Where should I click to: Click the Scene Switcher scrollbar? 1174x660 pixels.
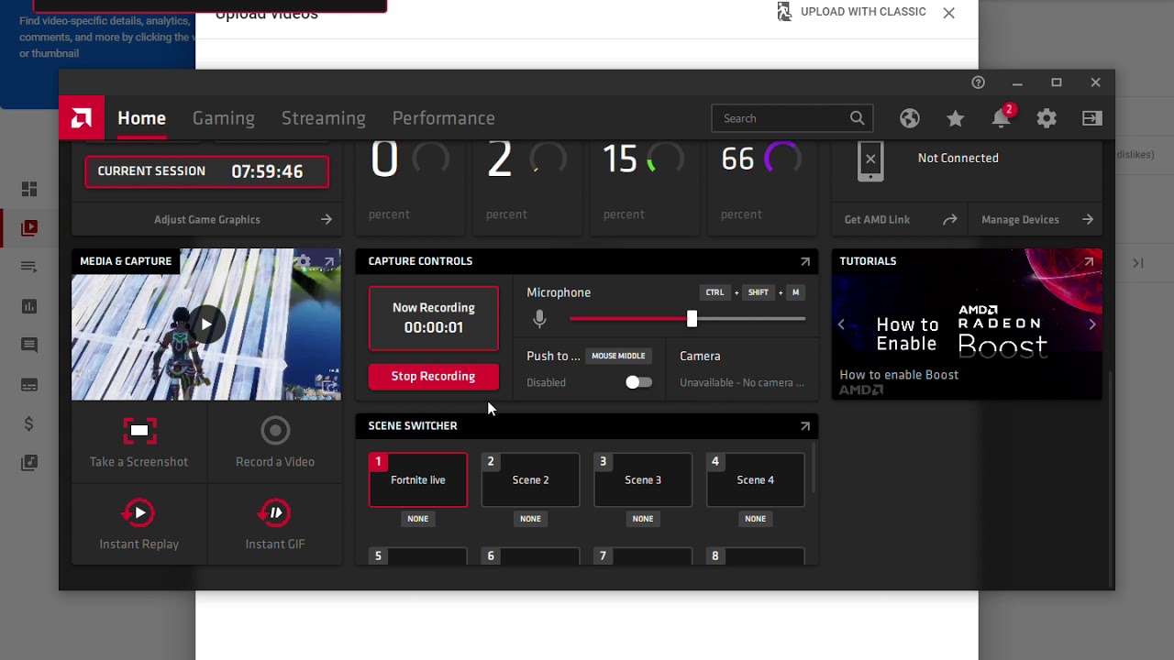tap(814, 468)
